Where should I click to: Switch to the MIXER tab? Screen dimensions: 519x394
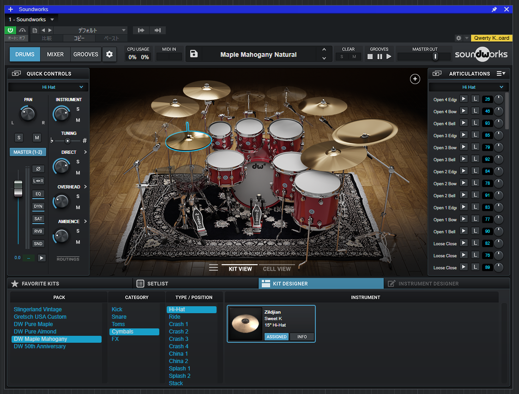55,55
